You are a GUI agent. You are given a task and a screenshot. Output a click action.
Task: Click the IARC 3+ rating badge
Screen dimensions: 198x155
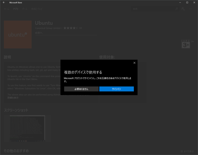pos(186,44)
